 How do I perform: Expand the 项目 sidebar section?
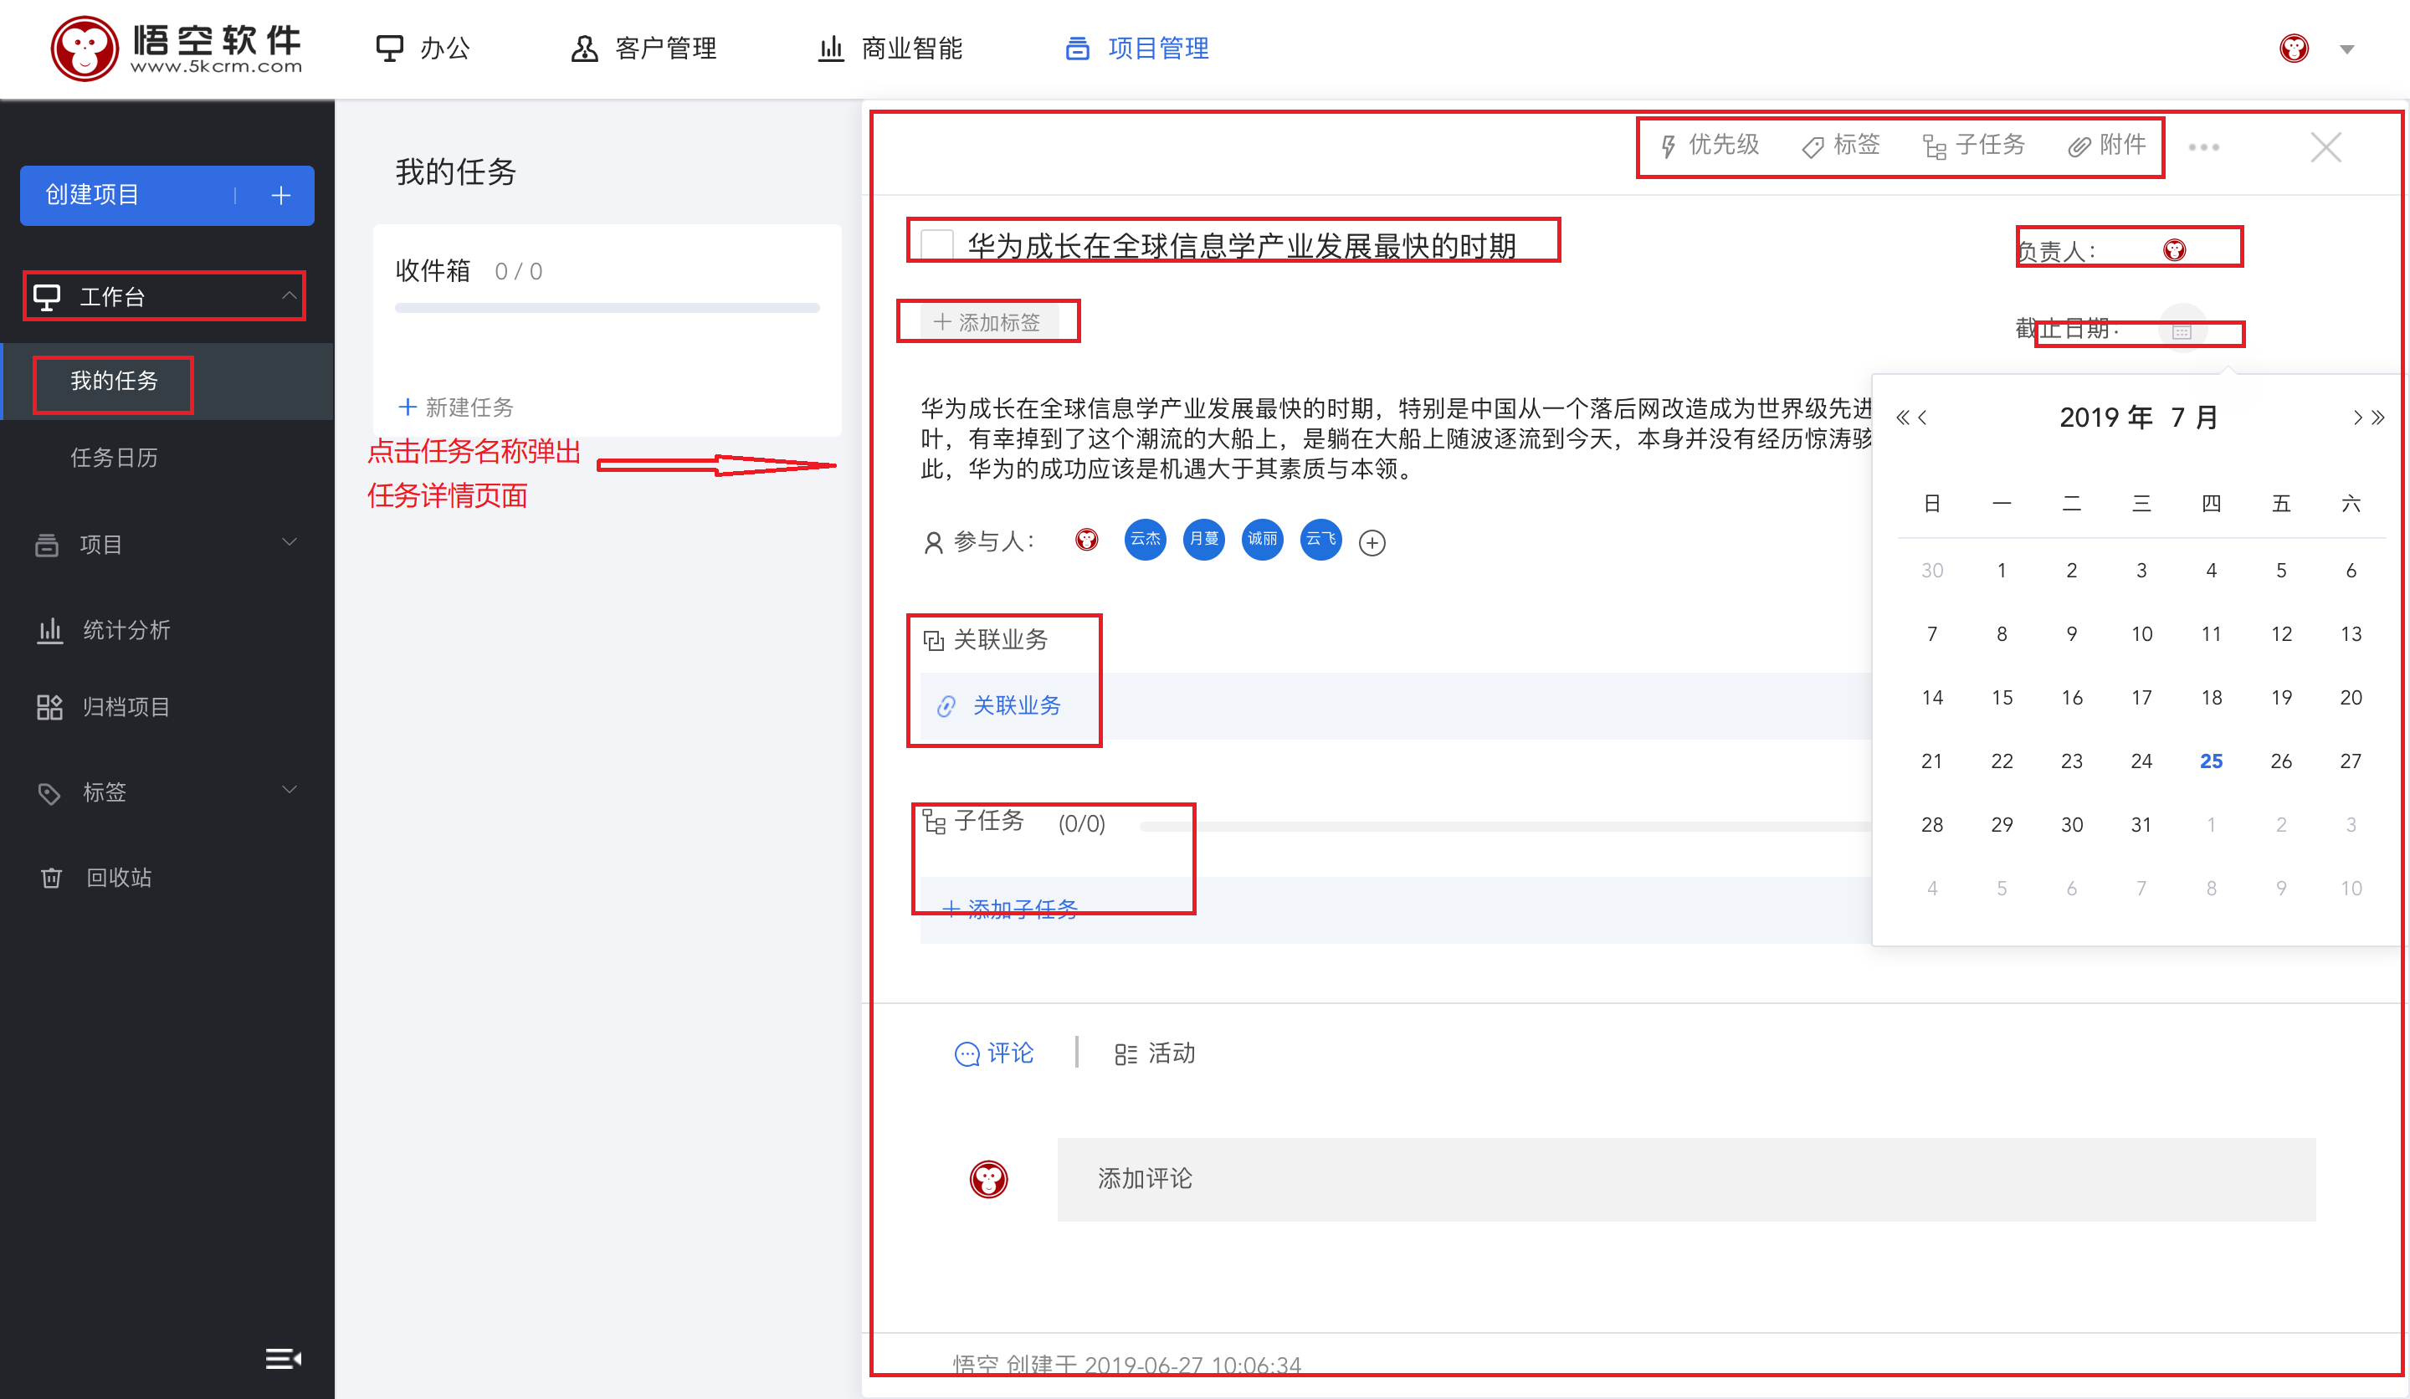pyautogui.click(x=167, y=544)
